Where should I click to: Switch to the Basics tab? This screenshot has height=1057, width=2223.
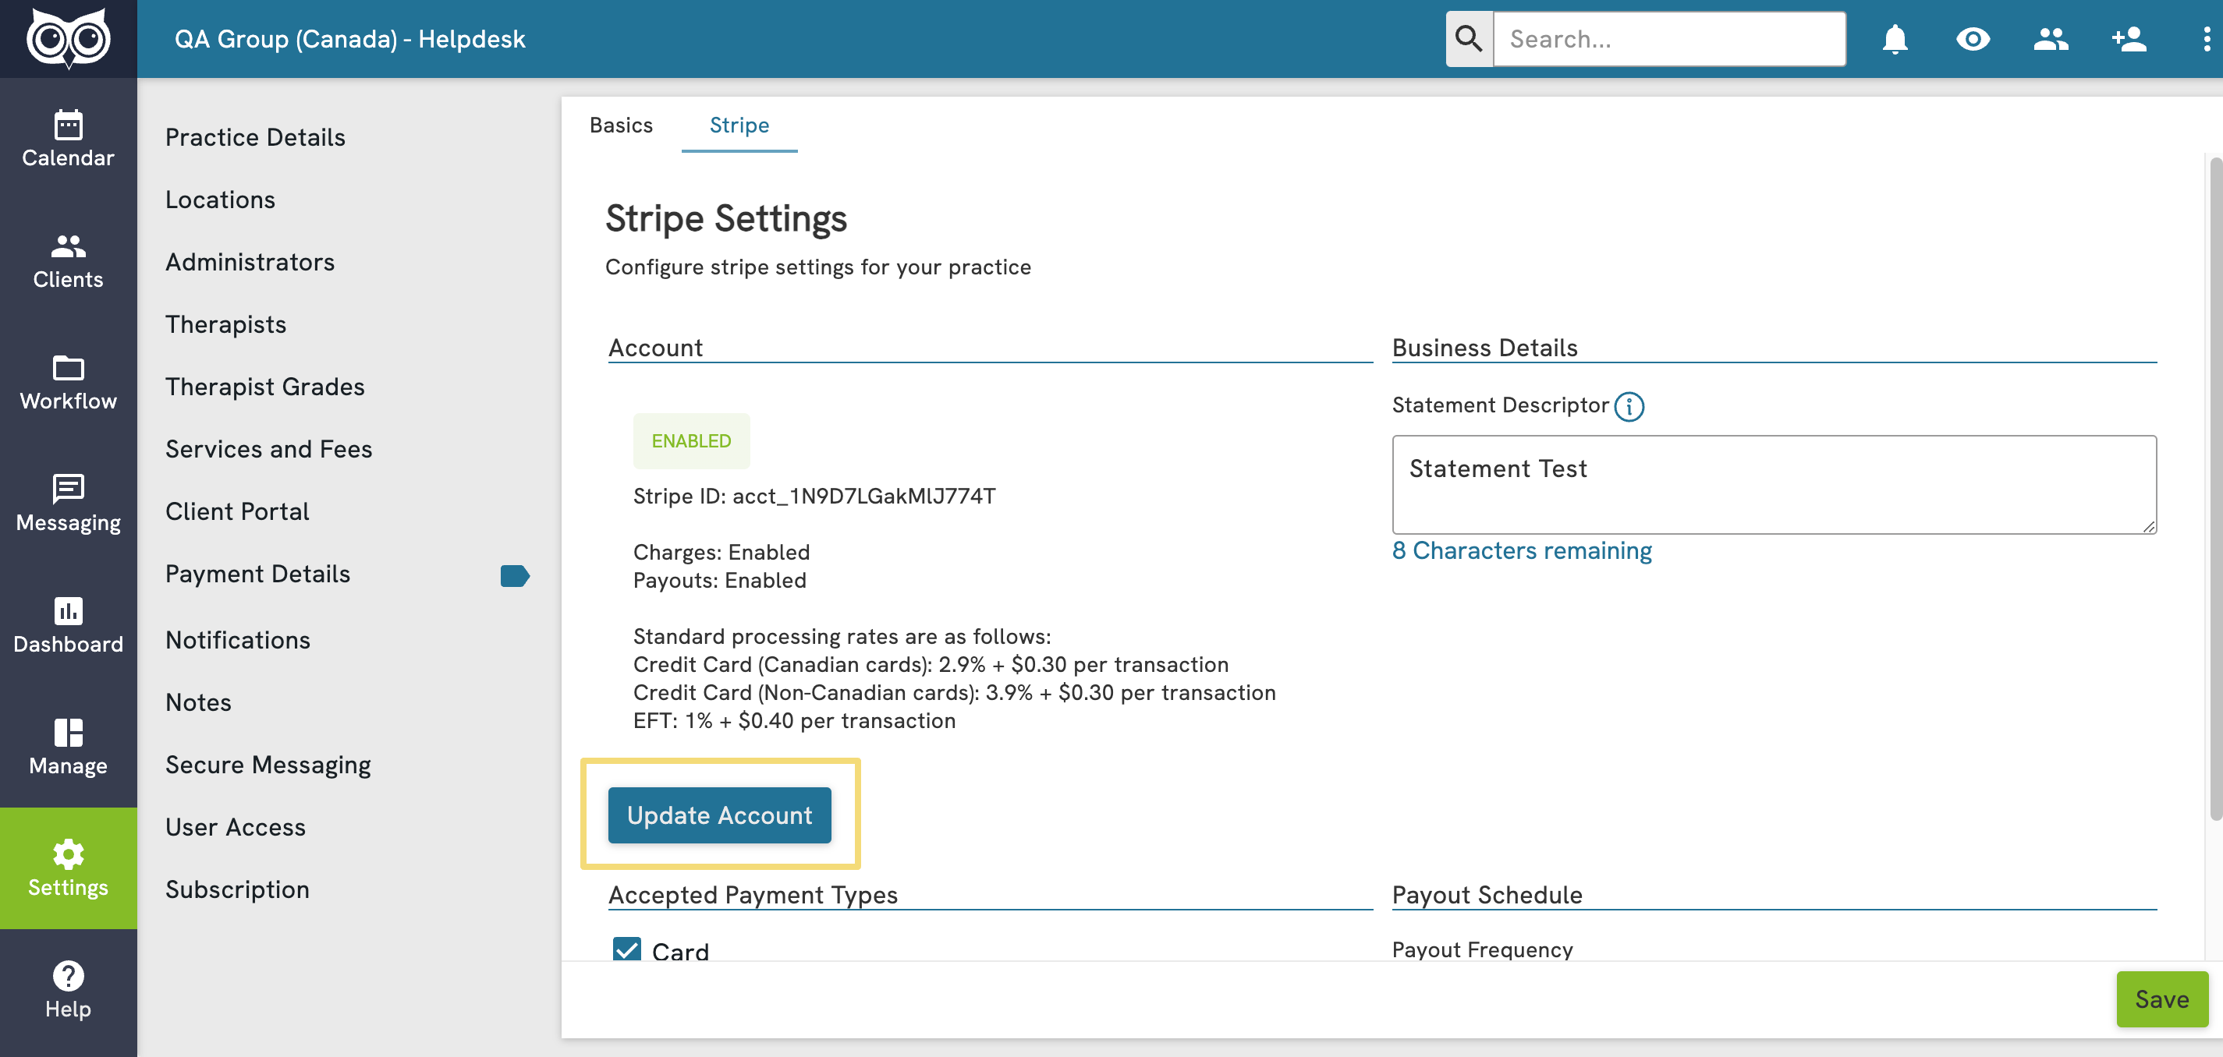coord(620,125)
